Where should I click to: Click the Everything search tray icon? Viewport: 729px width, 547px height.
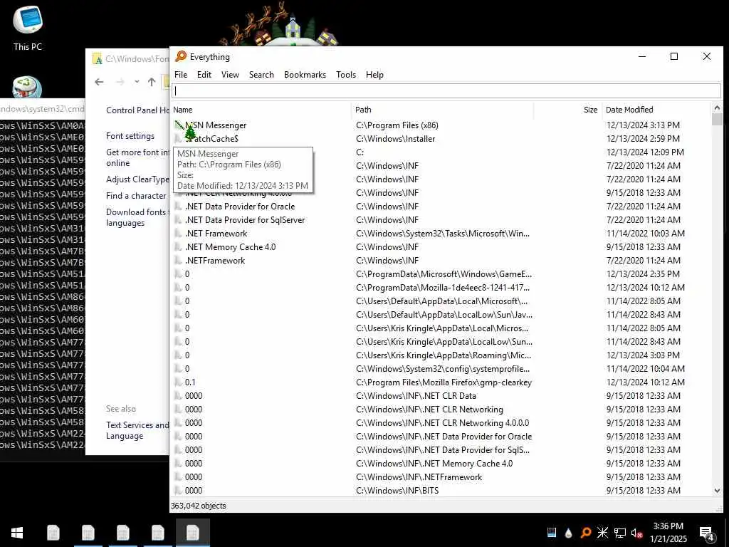coord(586,533)
